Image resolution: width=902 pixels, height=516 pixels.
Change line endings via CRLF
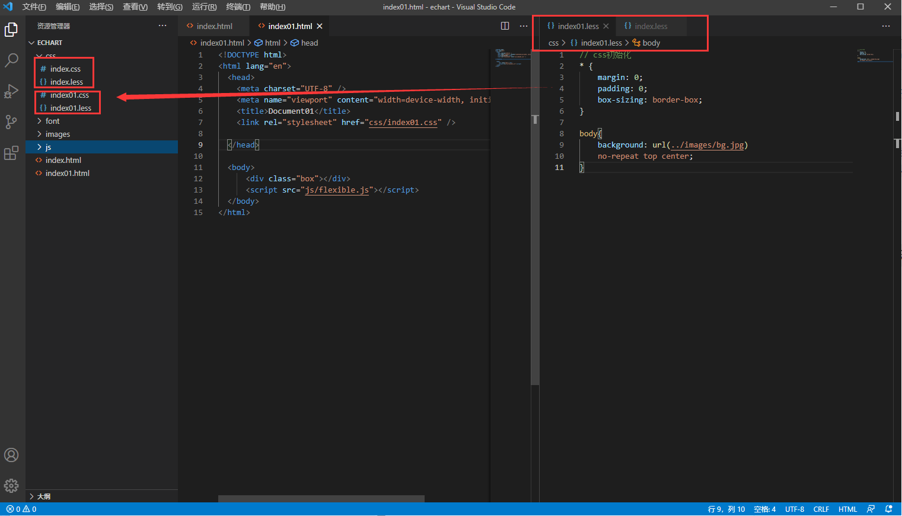pos(821,509)
